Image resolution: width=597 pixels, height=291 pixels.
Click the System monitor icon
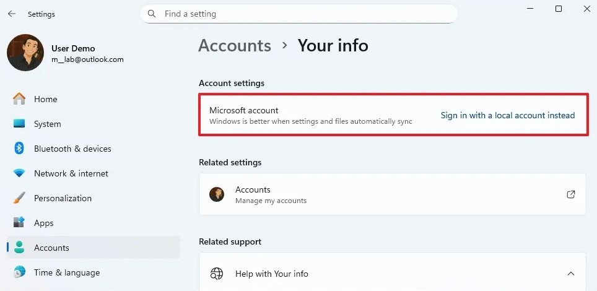19,124
